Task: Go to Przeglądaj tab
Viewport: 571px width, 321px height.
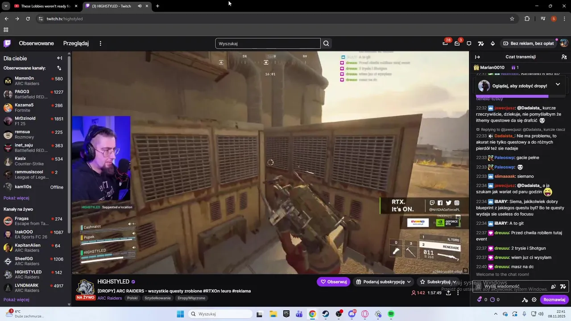Action: pyautogui.click(x=76, y=43)
